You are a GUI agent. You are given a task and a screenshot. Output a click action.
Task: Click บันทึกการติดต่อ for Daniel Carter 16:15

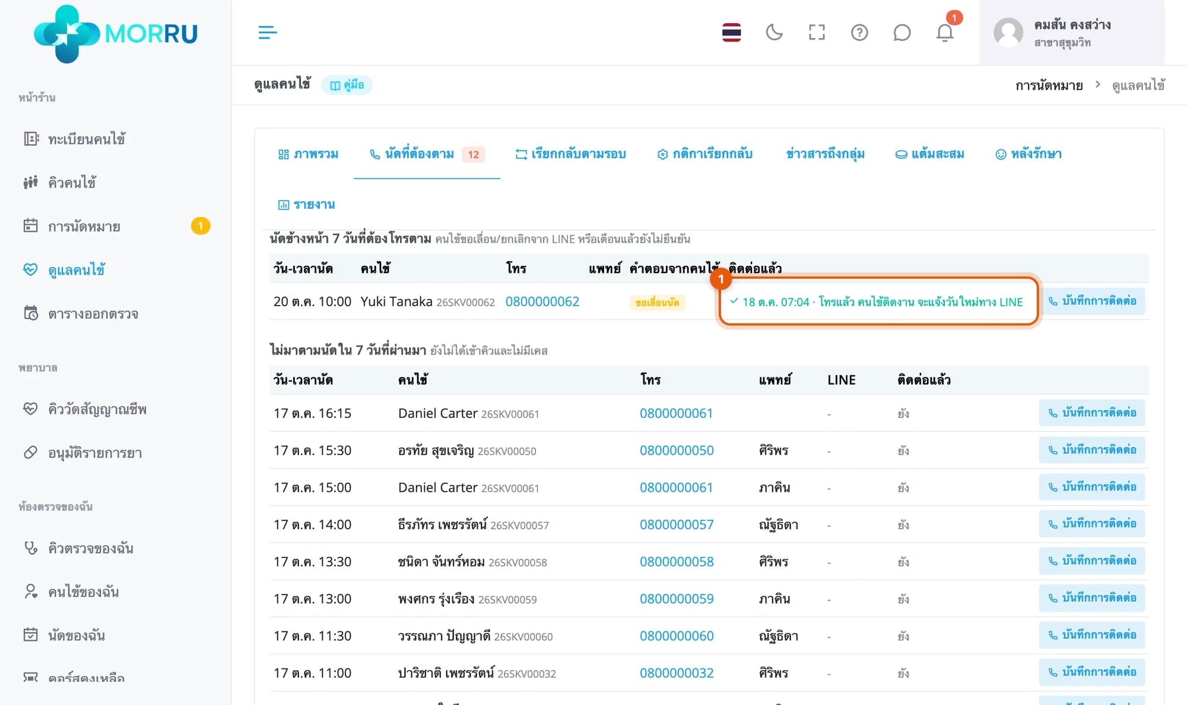[1092, 412]
